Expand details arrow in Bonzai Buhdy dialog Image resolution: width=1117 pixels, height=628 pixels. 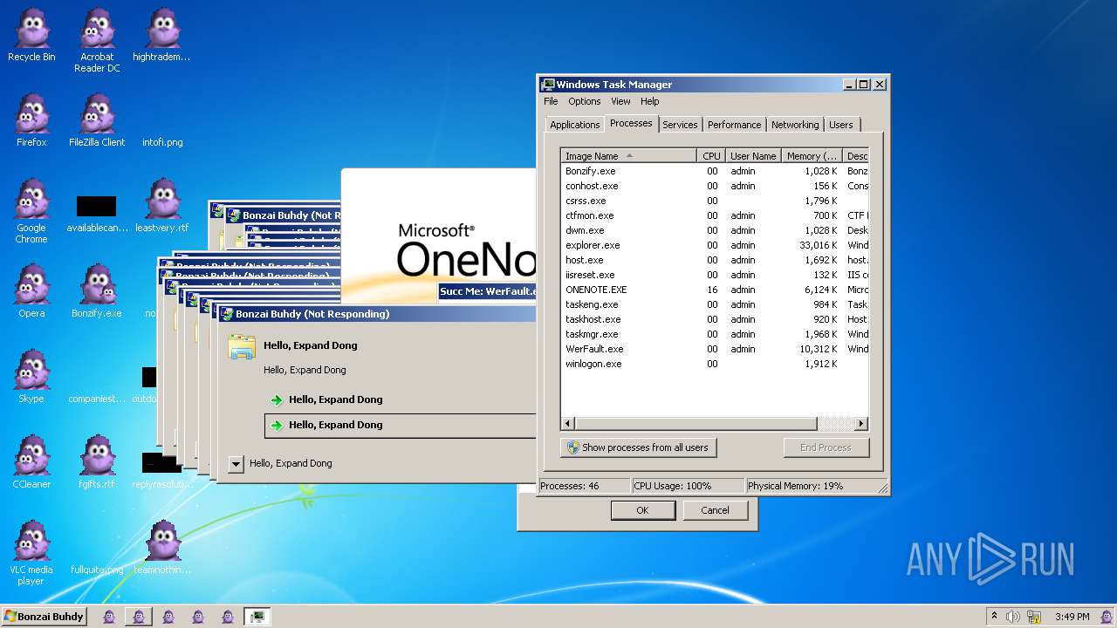236,464
